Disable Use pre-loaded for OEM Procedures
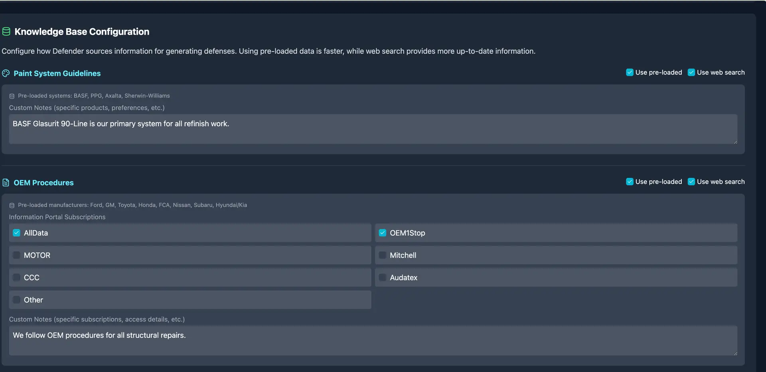Image resolution: width=766 pixels, height=372 pixels. point(630,182)
